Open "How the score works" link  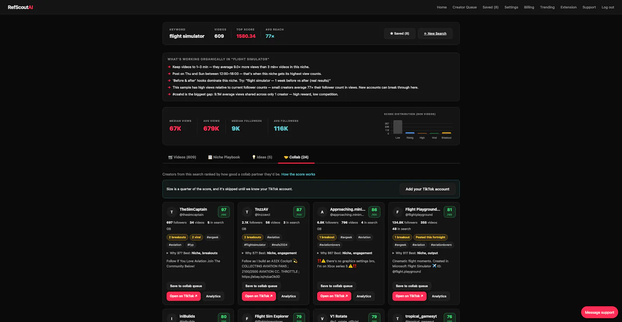point(298,174)
